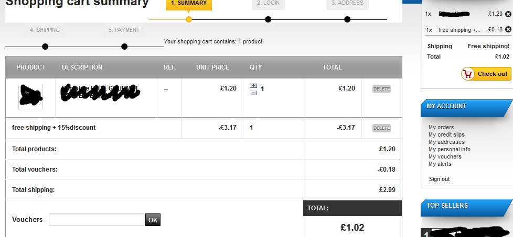Image resolution: width=513 pixels, height=237 pixels.
Task: Open My credit slips link
Action: click(x=446, y=134)
